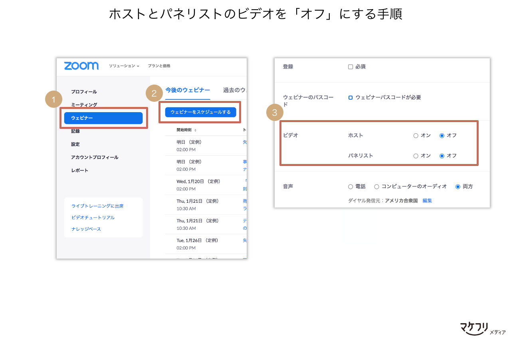Follow the ライブトレーニングに出席 link

tap(97, 206)
